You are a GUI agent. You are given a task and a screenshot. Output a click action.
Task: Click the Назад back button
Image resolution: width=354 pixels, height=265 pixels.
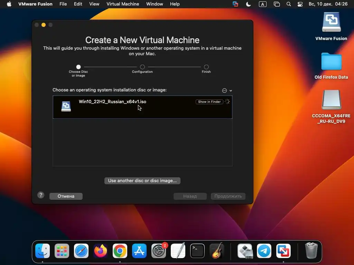[x=190, y=196]
